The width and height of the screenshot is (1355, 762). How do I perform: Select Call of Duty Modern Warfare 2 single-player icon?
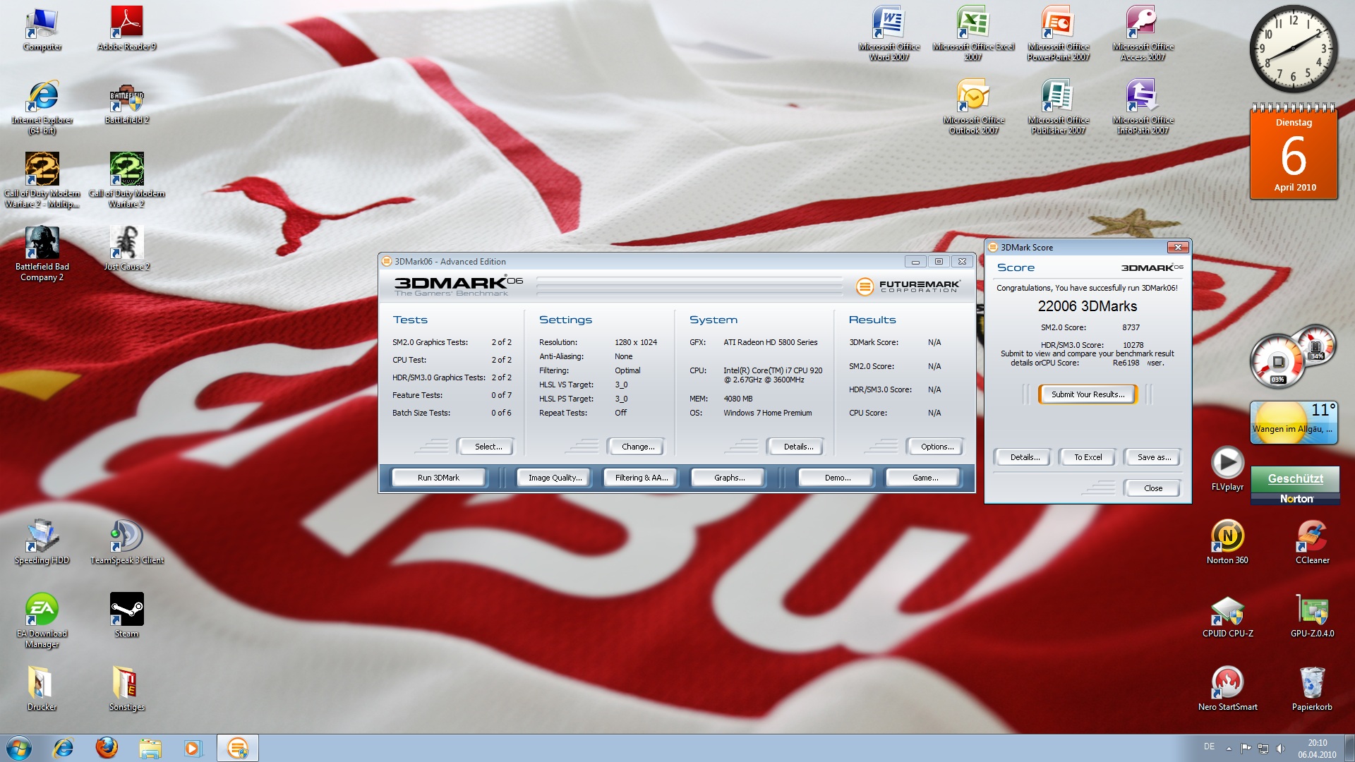click(127, 181)
